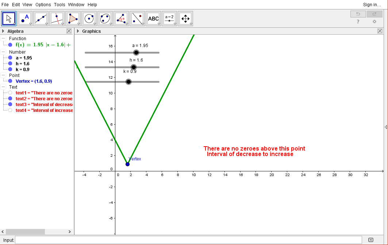Open the Move Graphics View dropdown arrow
This screenshot has width=388, height=245.
(191, 24)
